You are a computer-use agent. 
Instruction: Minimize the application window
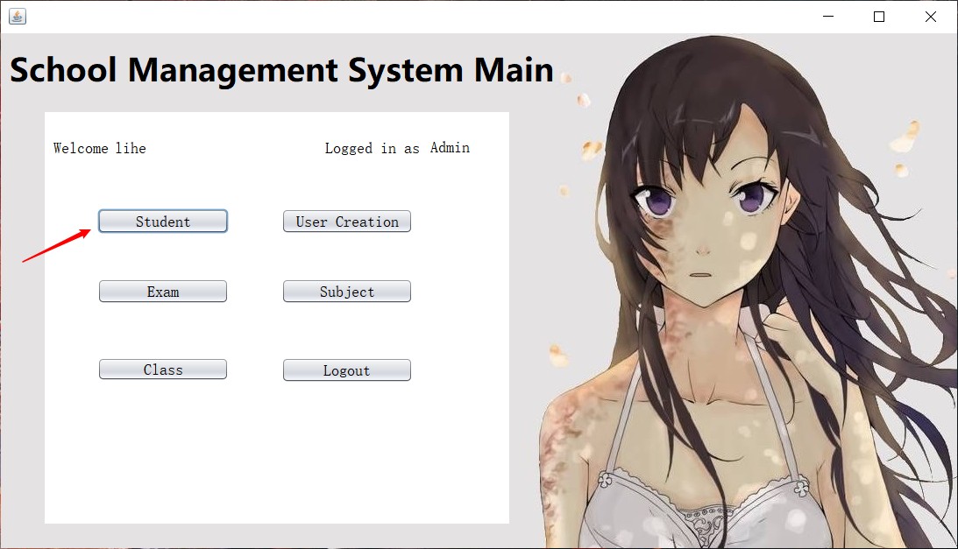pos(827,16)
